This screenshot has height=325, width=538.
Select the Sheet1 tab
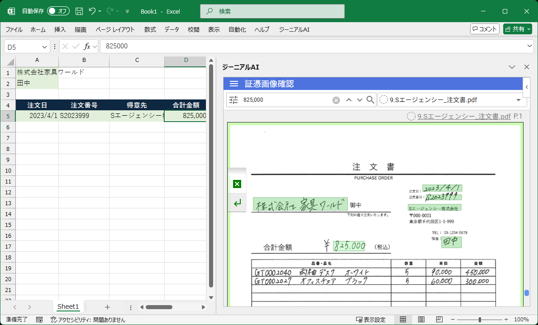pos(68,306)
